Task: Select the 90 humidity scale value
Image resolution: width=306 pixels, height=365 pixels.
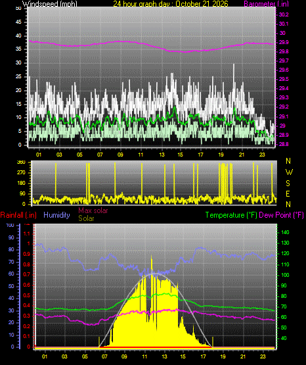Action: 11,237
